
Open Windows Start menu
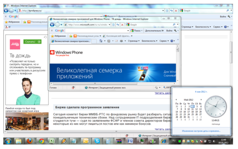[x=8, y=141]
